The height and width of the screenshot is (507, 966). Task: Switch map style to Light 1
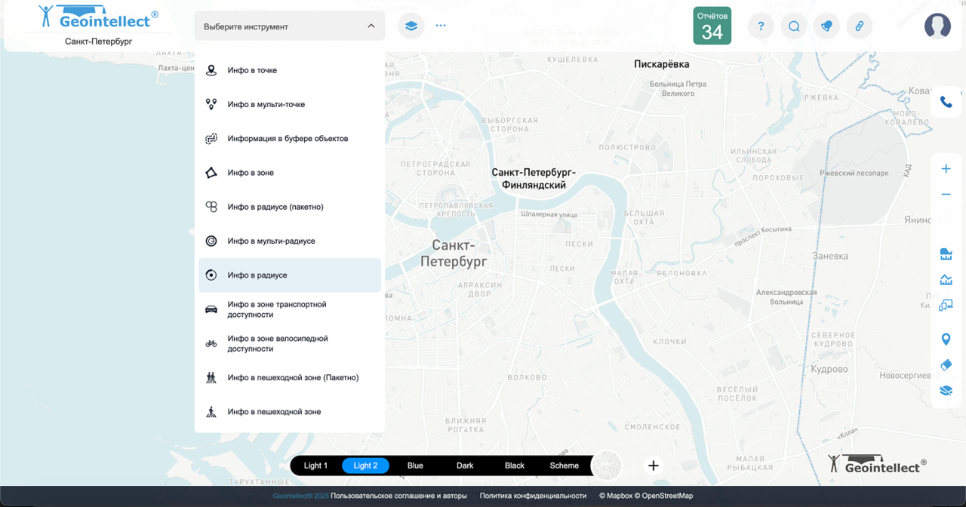[x=315, y=466]
